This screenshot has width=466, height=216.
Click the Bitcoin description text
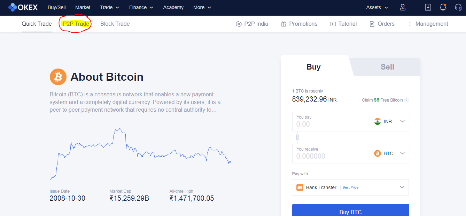135,102
